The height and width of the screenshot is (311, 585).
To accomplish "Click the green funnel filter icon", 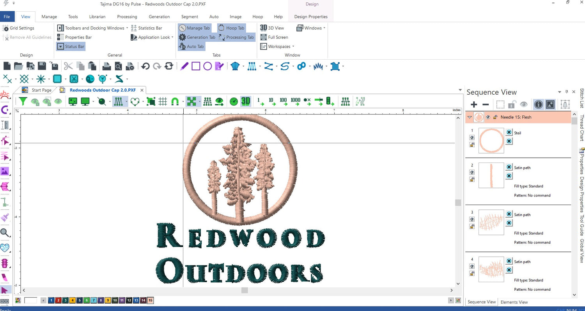I will click(23, 101).
